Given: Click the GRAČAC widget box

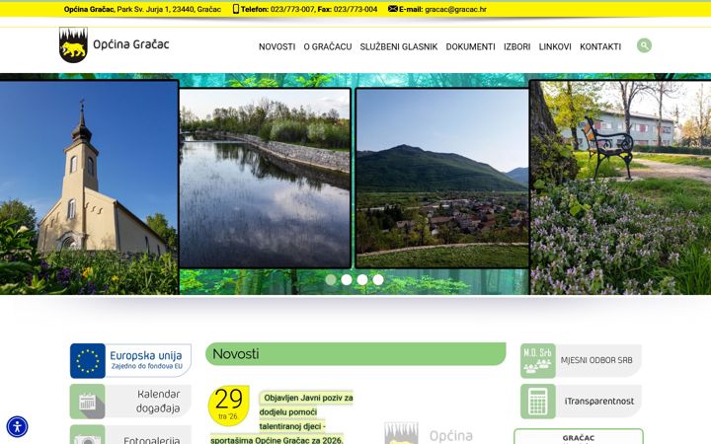Looking at the screenshot, I should point(579,437).
